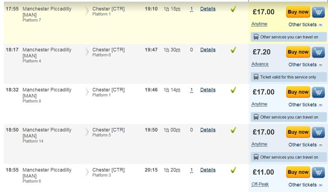328x192 pixels.
Task: Click bus icon on 17:55 services note
Action: coord(256,37)
